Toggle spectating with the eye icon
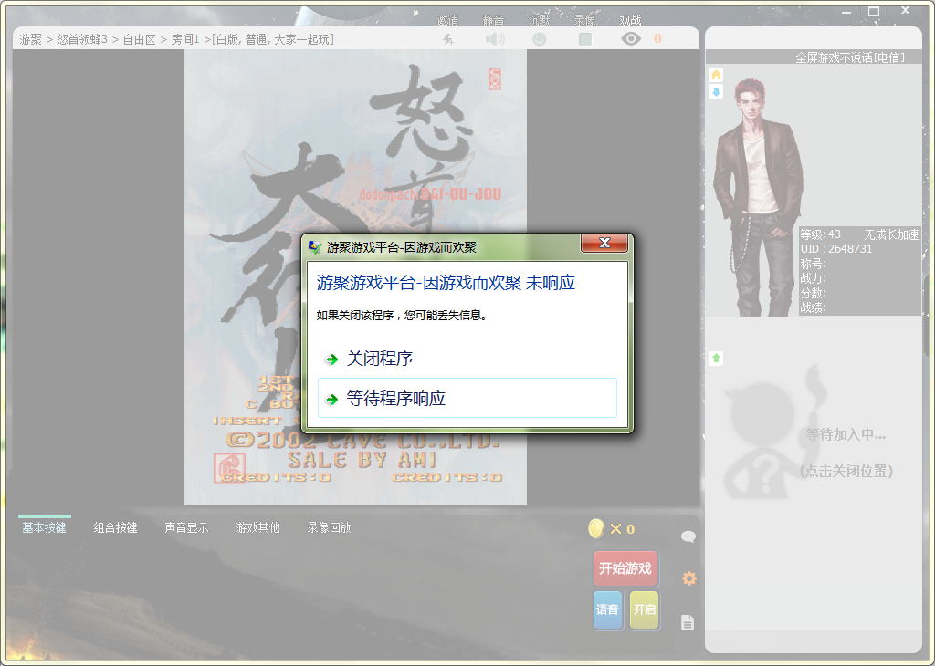The width and height of the screenshot is (935, 666). (631, 38)
